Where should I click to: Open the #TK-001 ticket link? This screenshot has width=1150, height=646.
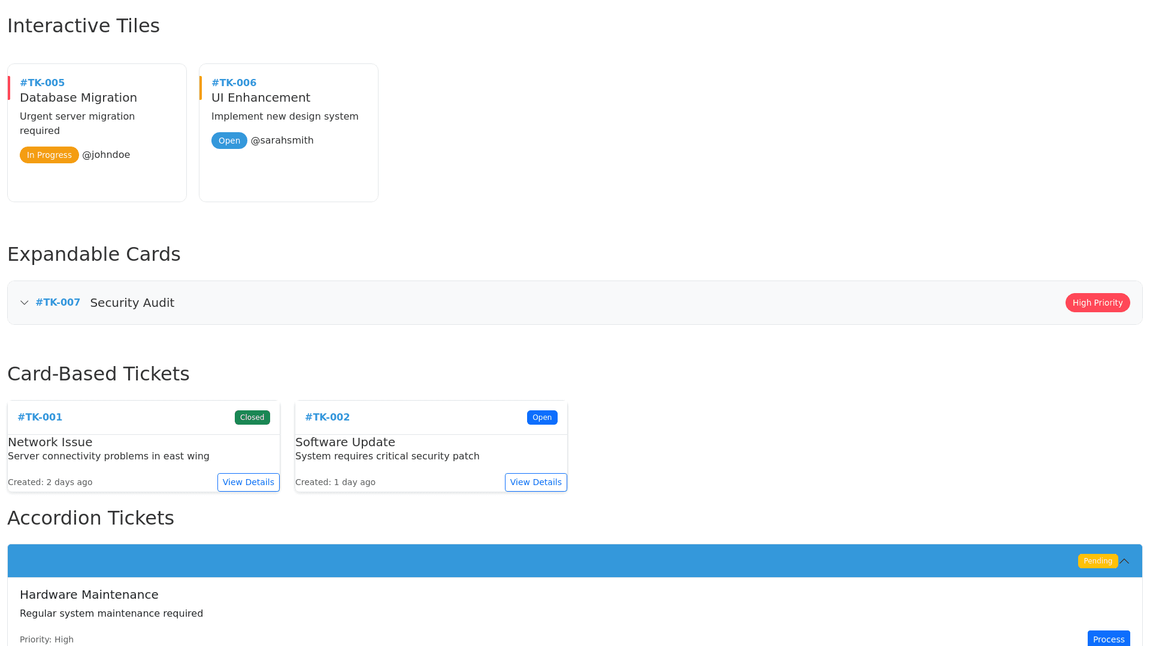[x=40, y=417]
